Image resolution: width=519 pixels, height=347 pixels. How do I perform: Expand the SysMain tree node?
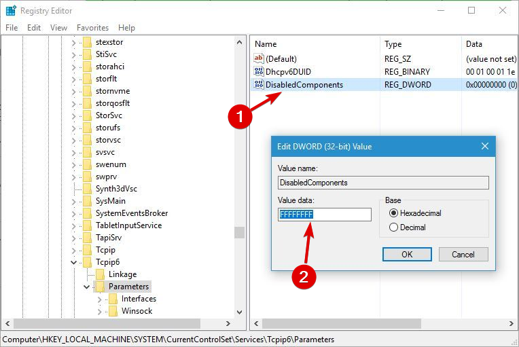[74, 202]
